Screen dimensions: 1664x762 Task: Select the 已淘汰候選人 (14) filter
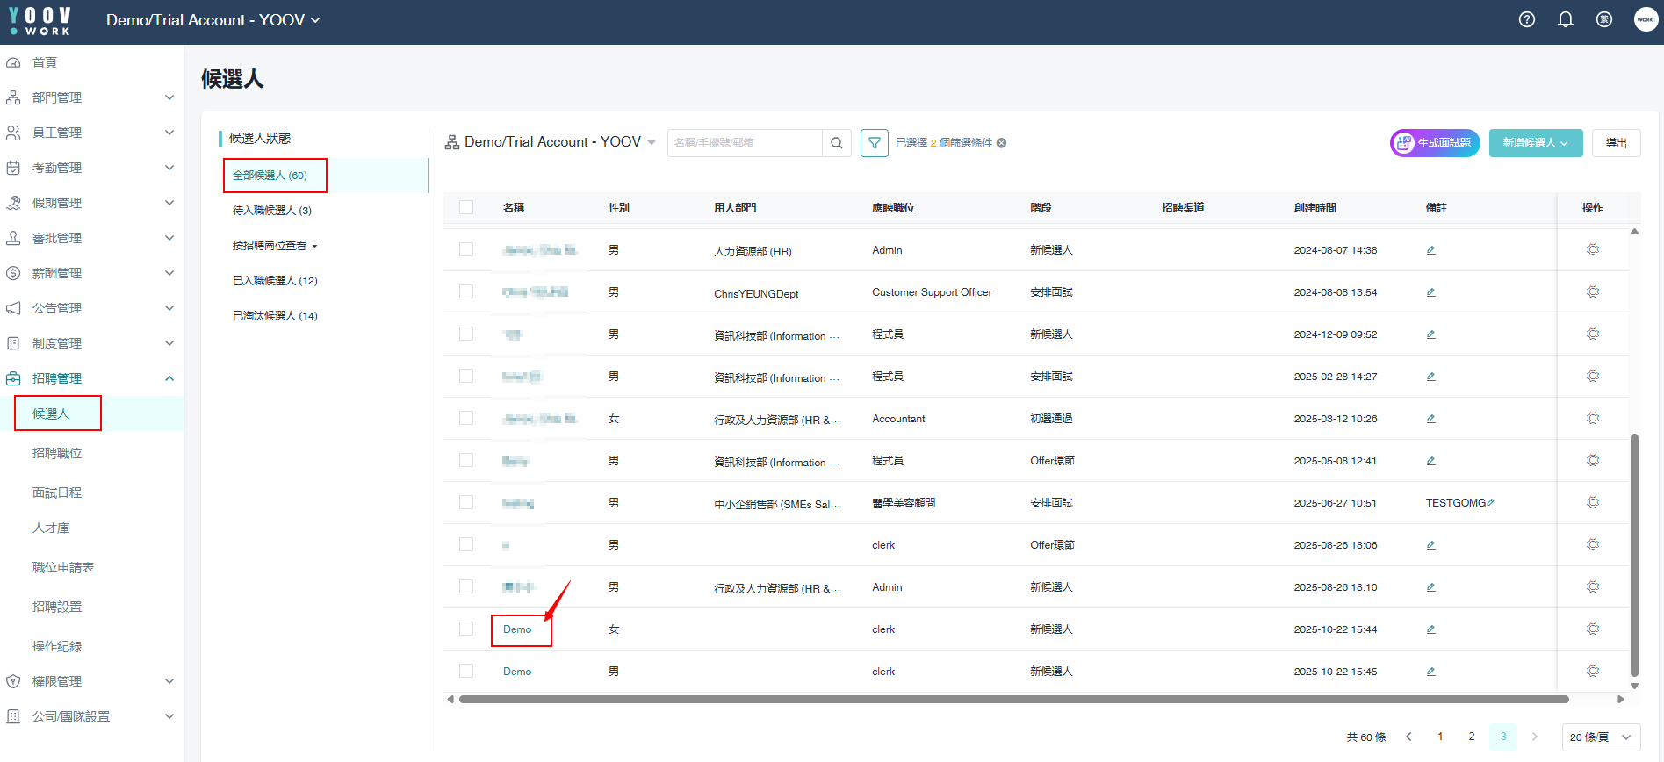point(275,316)
